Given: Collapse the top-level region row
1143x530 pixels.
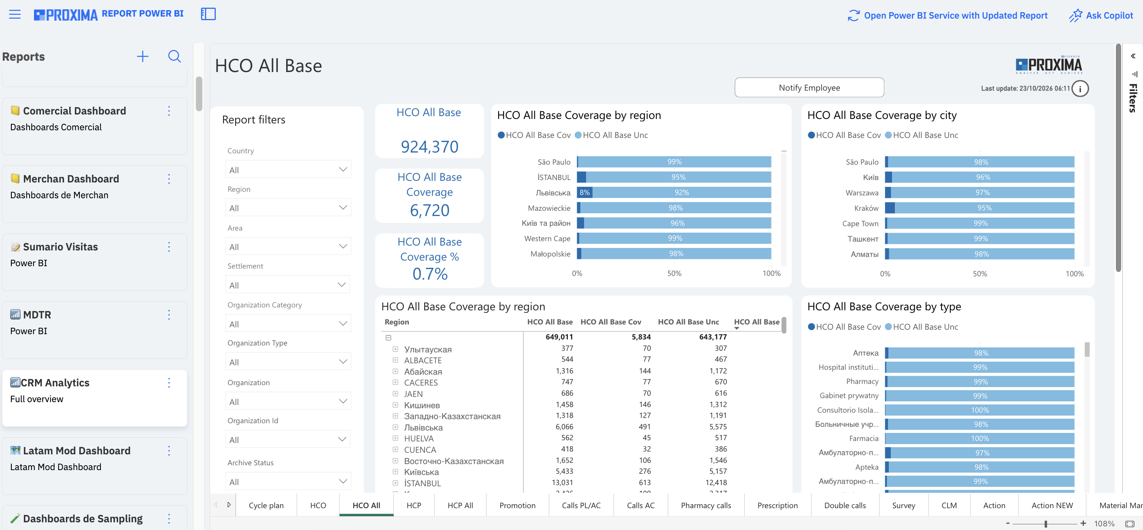Looking at the screenshot, I should pos(388,337).
